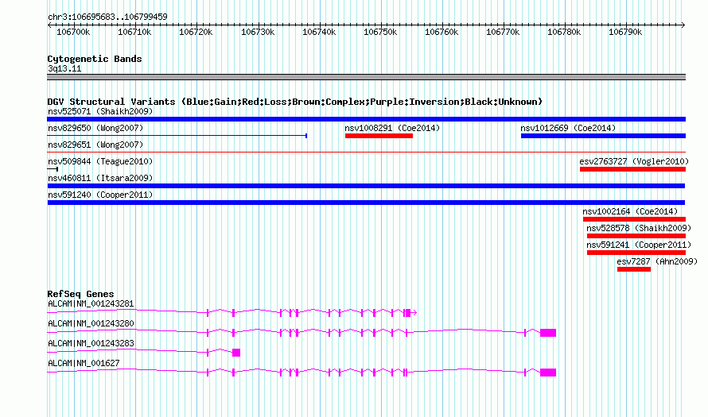Image resolution: width=708 pixels, height=417 pixels.
Task: Click the nsv1012669 (Coe2014) label
Action: pos(568,128)
